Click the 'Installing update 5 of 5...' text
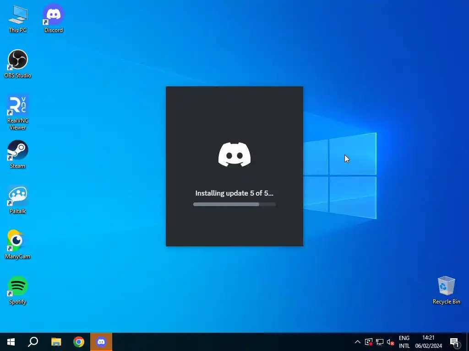This screenshot has width=469, height=351. [x=234, y=193]
